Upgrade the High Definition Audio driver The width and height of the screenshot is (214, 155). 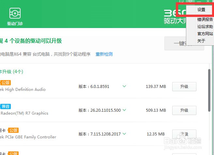184,87
